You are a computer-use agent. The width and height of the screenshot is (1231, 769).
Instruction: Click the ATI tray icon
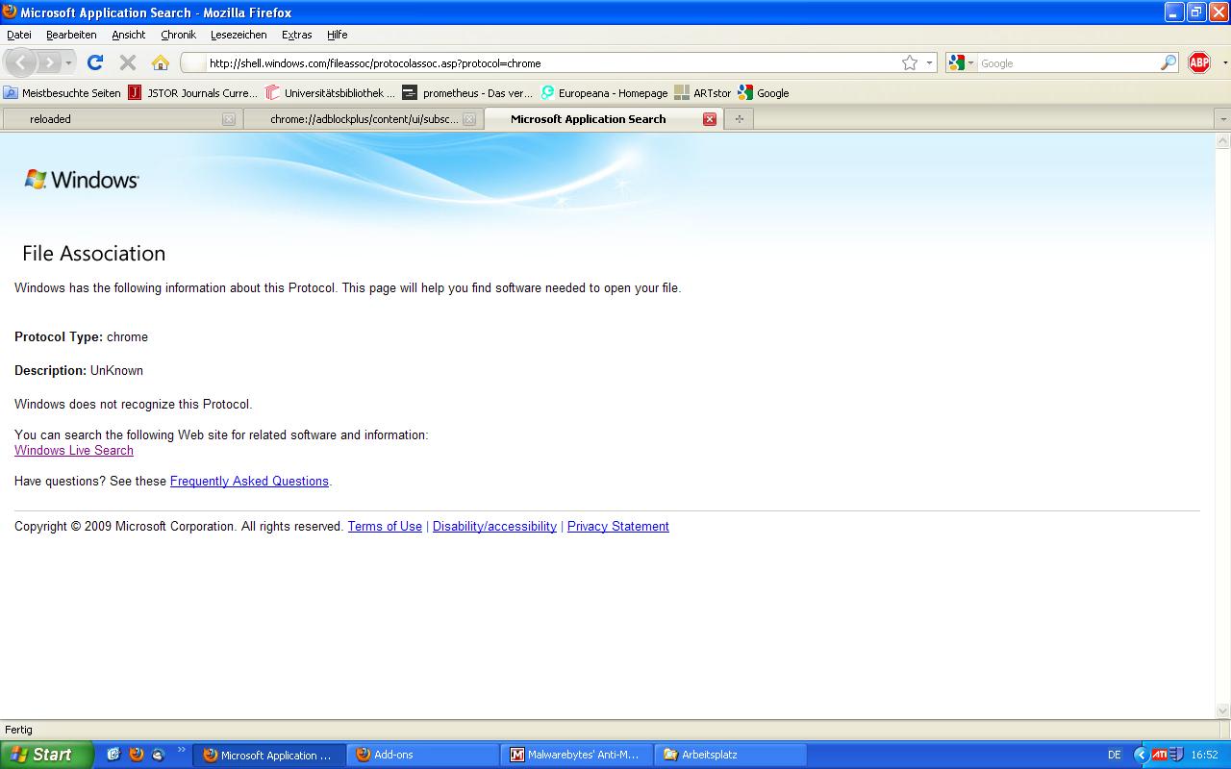click(x=1160, y=755)
